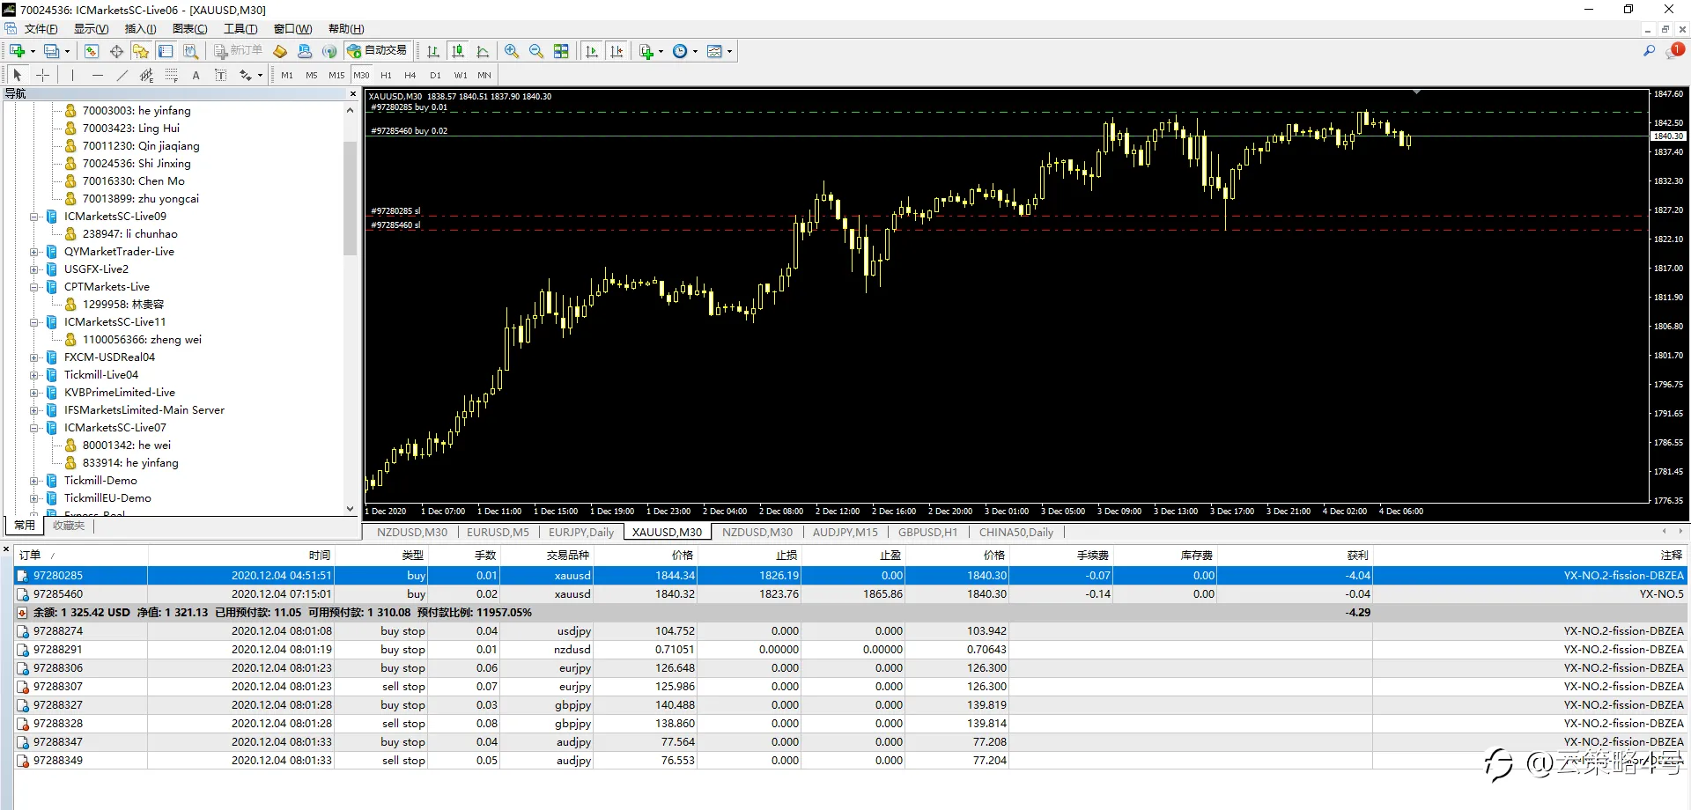The image size is (1691, 810).
Task: Open MetaEditor with the yellow book icon
Action: [280, 51]
